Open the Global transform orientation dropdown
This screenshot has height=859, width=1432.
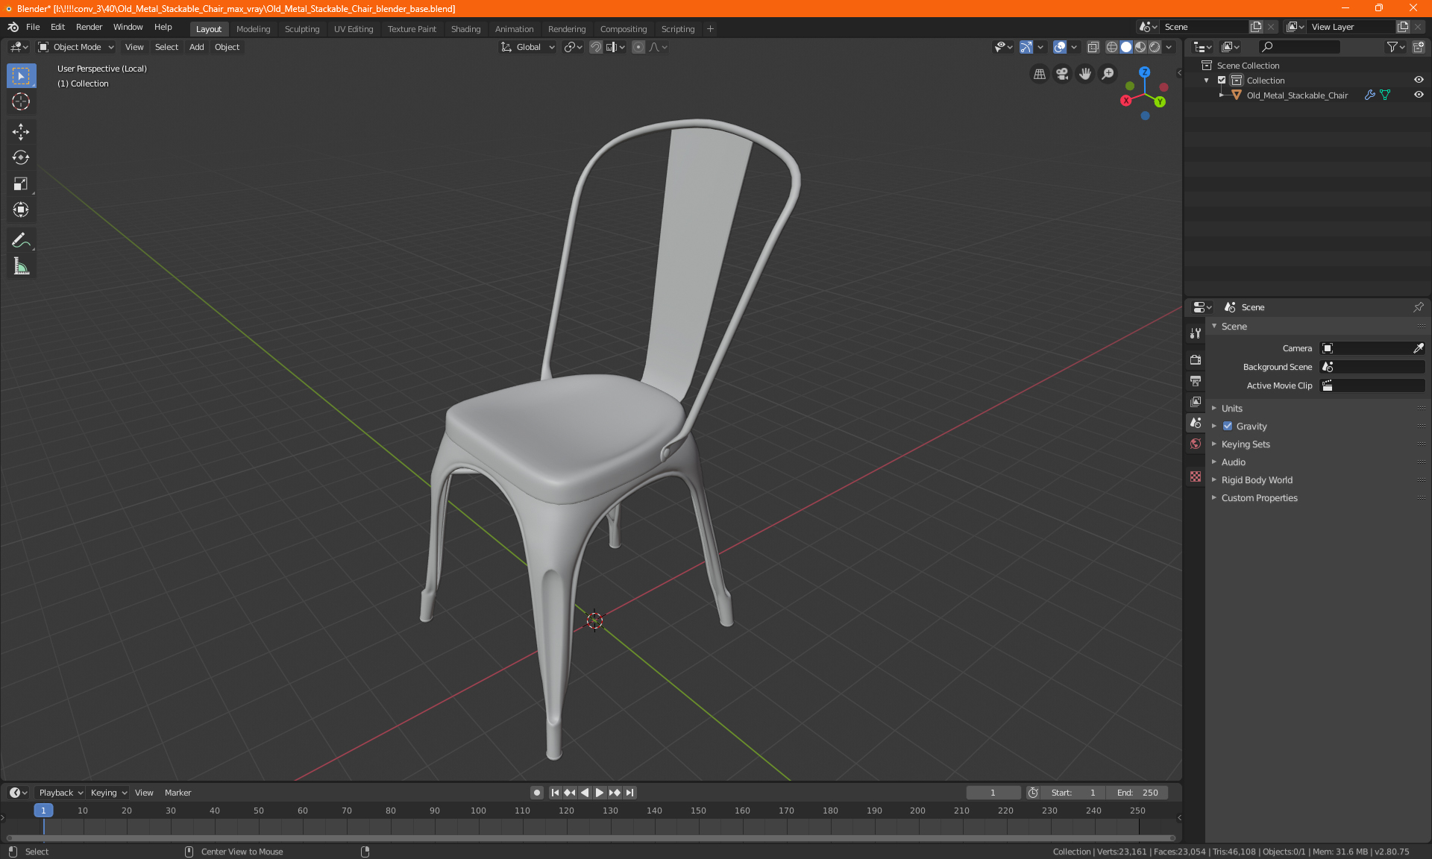[x=528, y=47]
